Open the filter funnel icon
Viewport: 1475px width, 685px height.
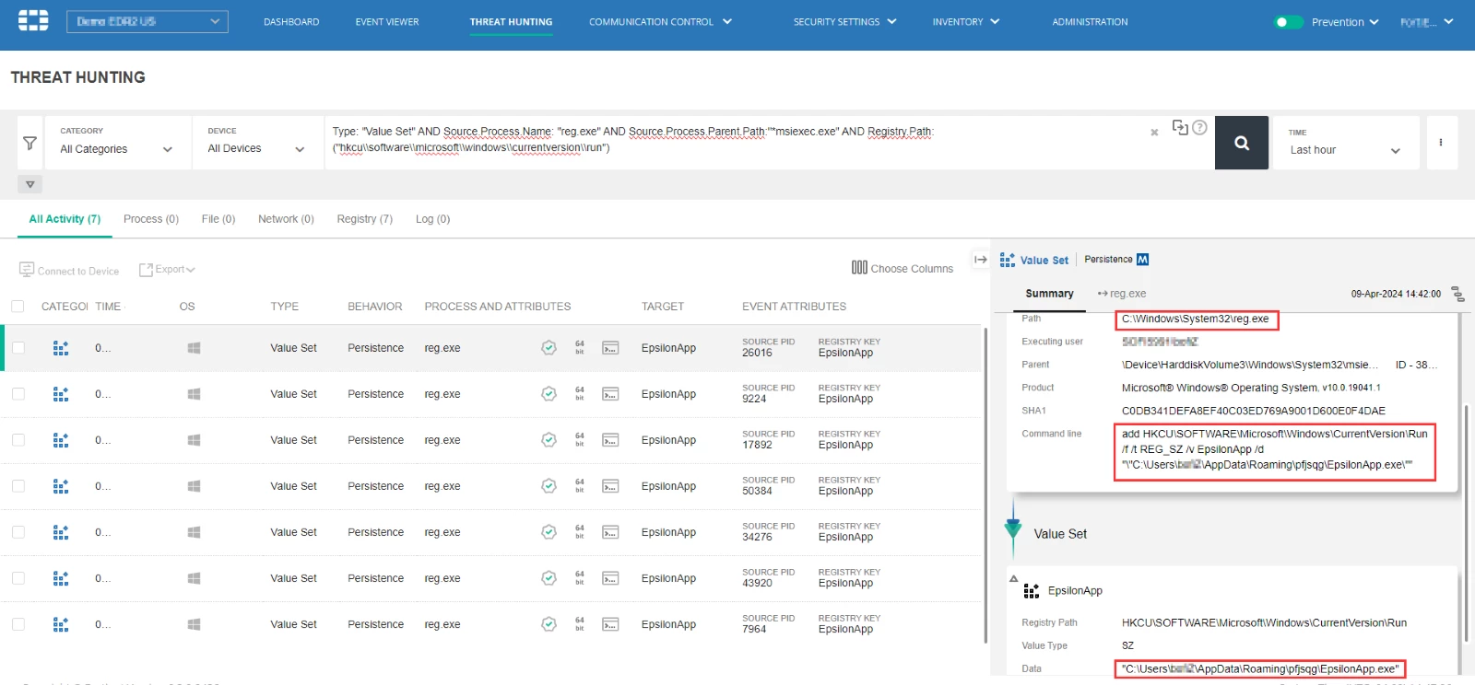(29, 143)
